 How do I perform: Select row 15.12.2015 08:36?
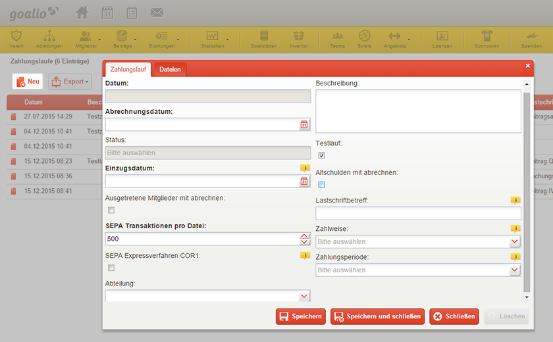[55, 176]
